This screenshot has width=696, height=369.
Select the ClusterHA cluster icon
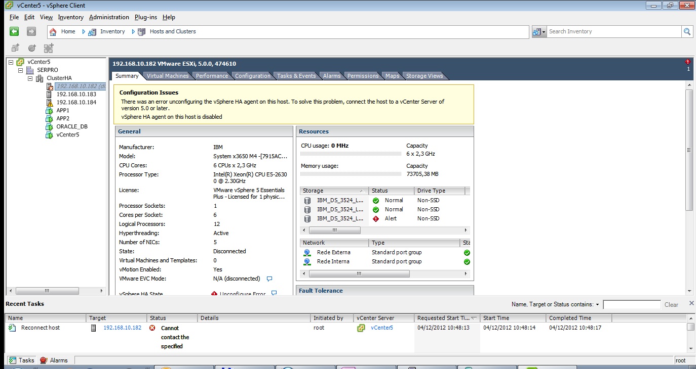coord(40,78)
